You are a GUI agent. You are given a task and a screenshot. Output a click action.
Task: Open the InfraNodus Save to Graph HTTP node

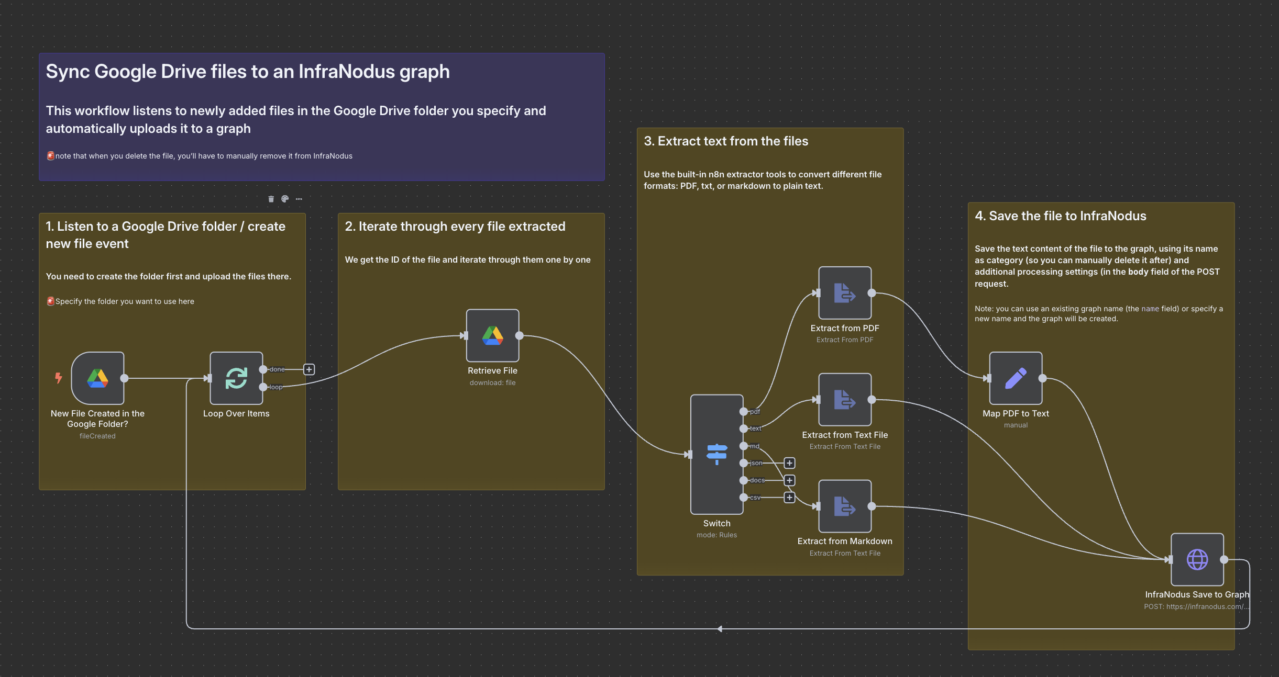coord(1197,559)
